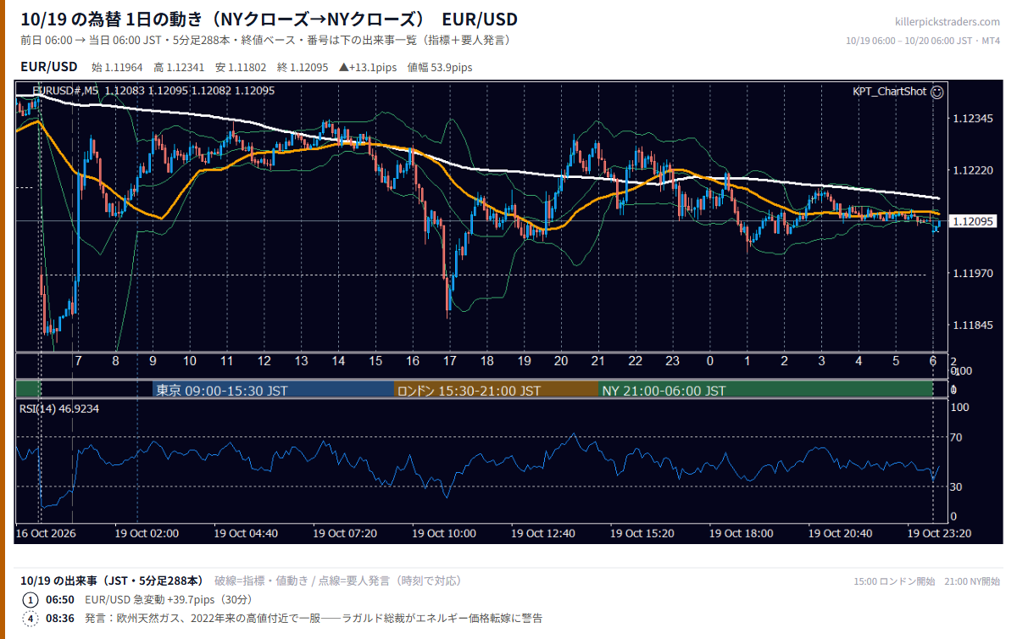Click the open price 始 1.11964
Screen dimensions: 1017x639
point(118,67)
